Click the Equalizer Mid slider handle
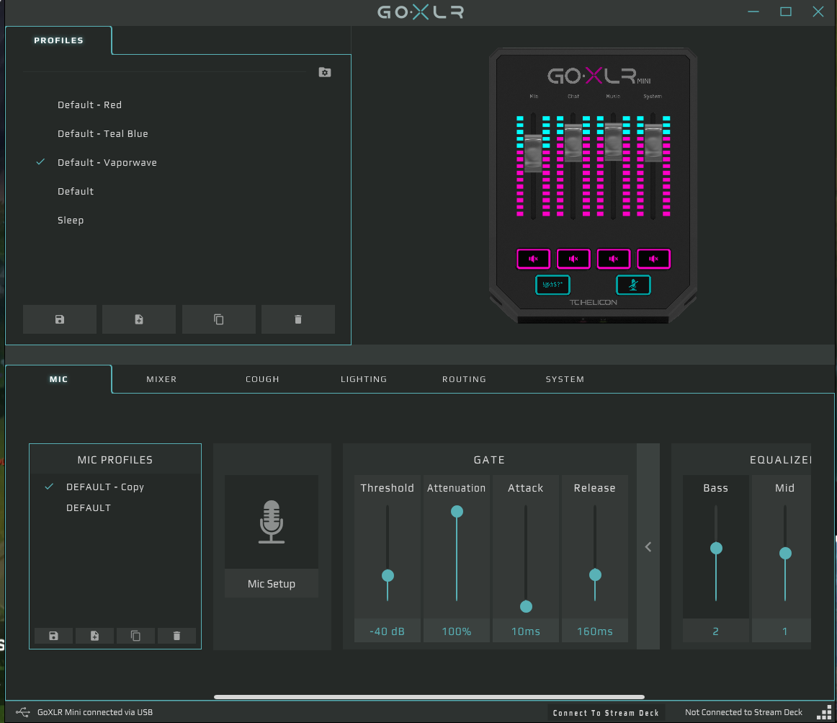The height and width of the screenshot is (723, 837). pos(785,553)
